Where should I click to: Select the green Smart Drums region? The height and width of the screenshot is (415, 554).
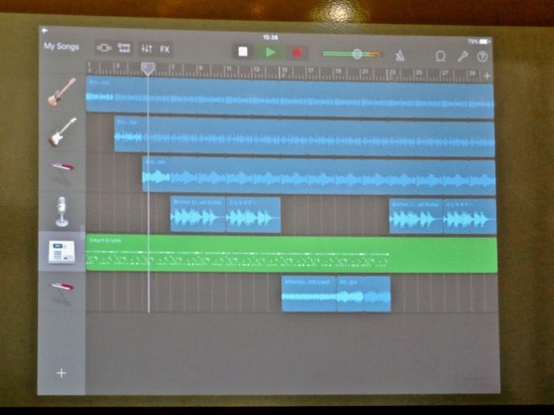click(292, 254)
